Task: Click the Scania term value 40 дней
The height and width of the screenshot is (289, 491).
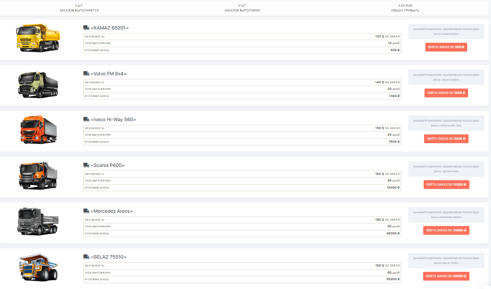Action: pos(394,181)
